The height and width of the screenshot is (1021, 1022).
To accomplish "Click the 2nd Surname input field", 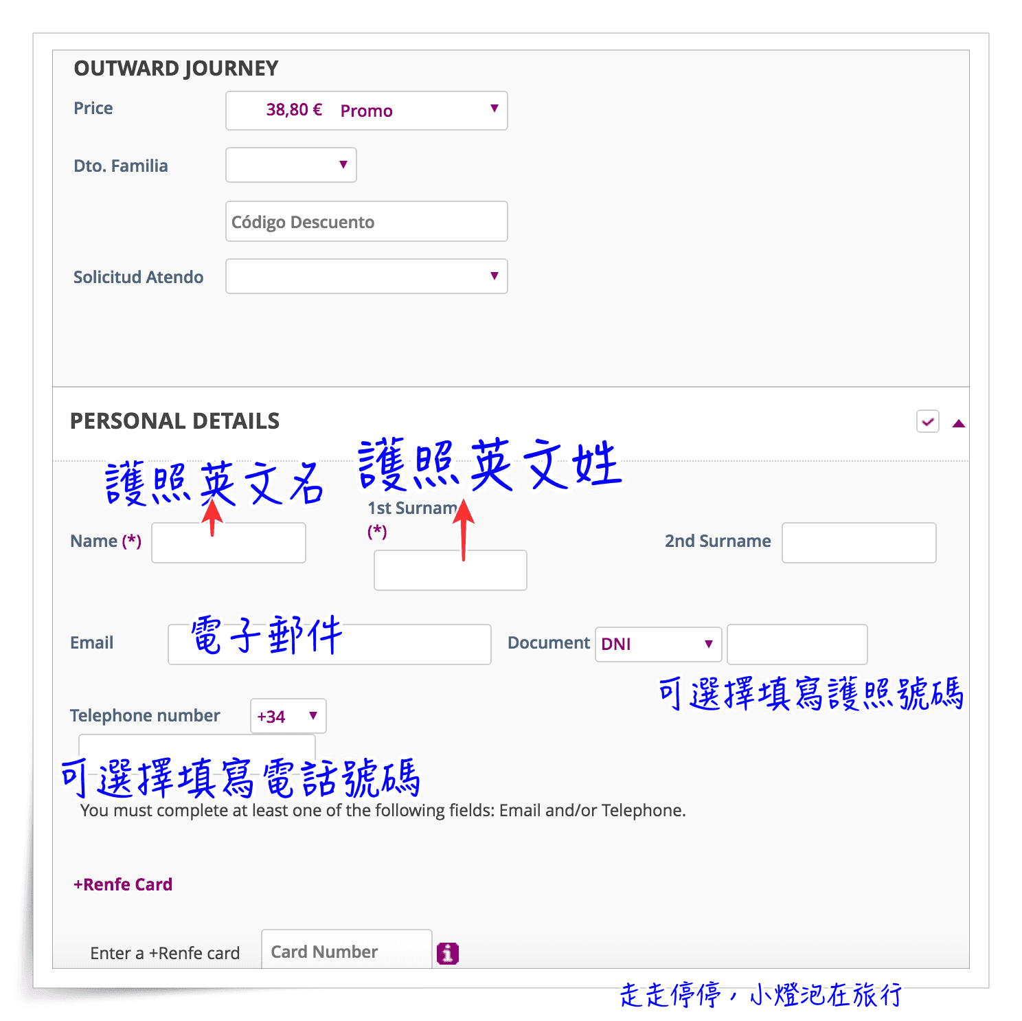I will [859, 543].
